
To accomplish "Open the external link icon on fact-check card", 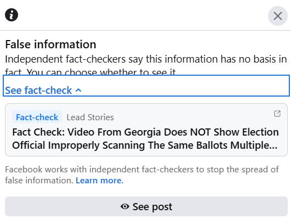I will pyautogui.click(x=277, y=114).
